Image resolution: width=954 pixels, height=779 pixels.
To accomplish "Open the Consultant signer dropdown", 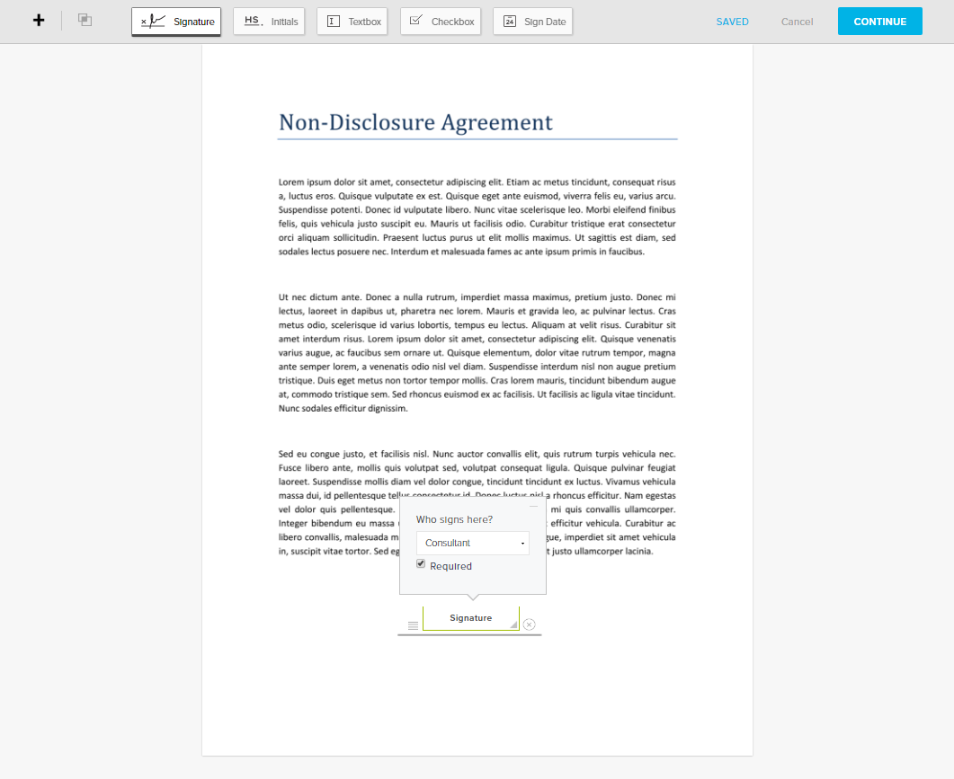I will pos(473,543).
